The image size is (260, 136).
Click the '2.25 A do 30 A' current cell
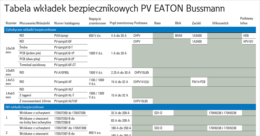click(121, 73)
